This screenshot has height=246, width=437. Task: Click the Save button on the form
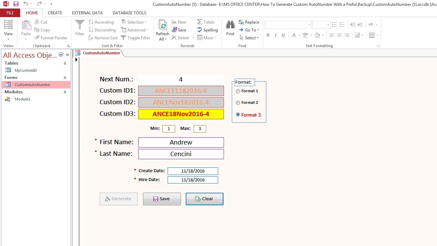click(x=162, y=199)
